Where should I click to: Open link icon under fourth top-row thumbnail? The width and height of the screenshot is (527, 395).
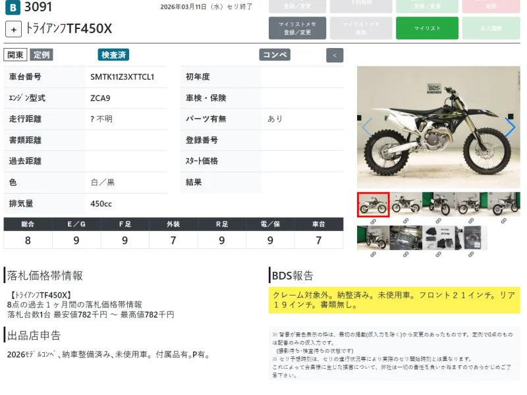(471, 221)
